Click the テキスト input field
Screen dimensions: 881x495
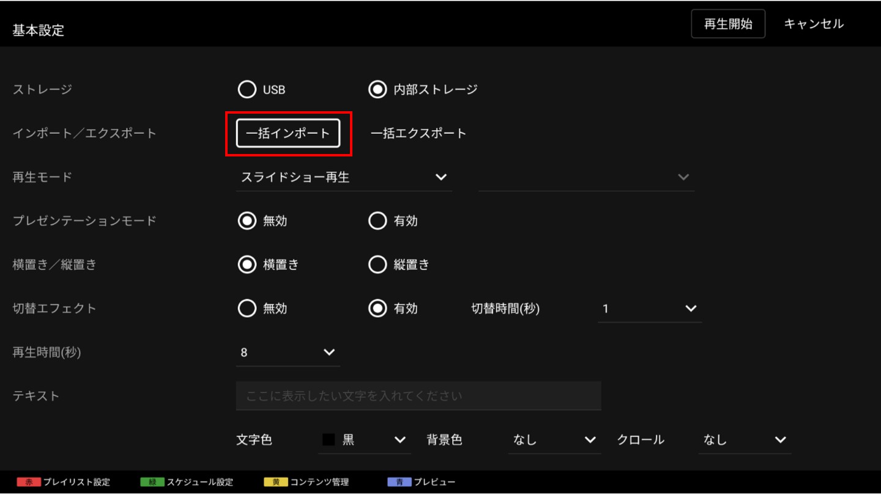[418, 396]
